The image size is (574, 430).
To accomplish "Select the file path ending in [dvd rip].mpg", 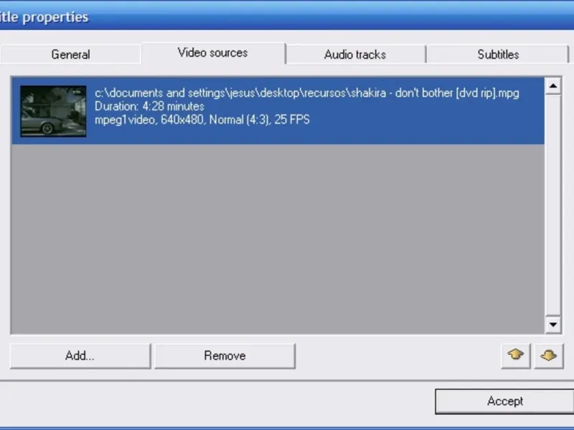I will pyautogui.click(x=307, y=93).
